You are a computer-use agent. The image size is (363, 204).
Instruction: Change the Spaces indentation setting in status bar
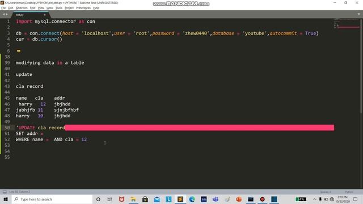(x=326, y=192)
